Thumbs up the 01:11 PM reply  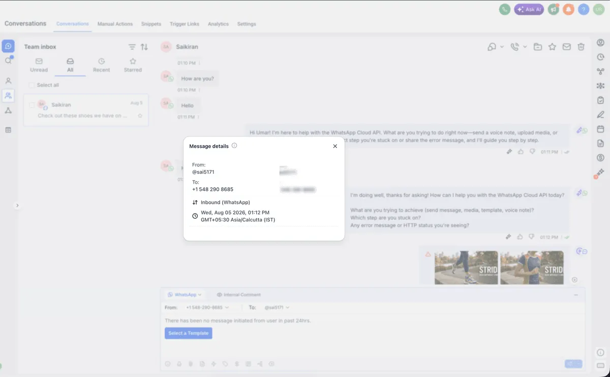pos(521,152)
